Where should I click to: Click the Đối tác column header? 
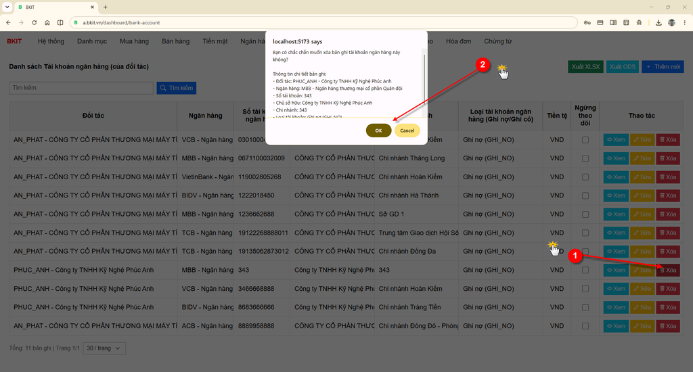[x=93, y=115]
